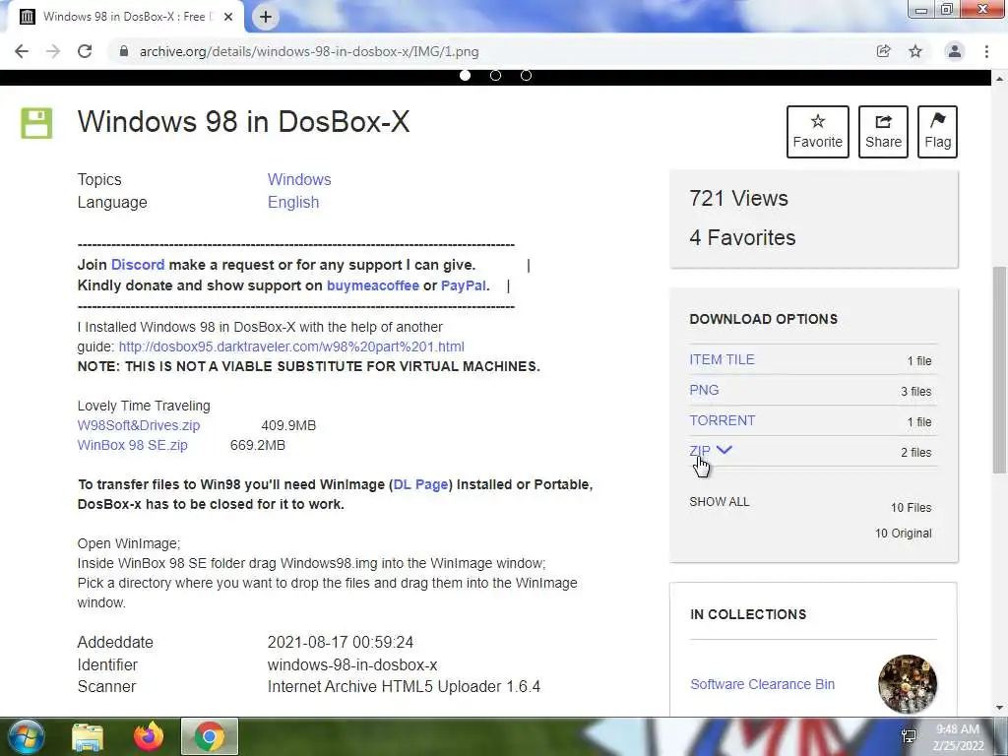Open the Software Clearance Bin collection
The height and width of the screenshot is (756, 1008).
pos(763,684)
